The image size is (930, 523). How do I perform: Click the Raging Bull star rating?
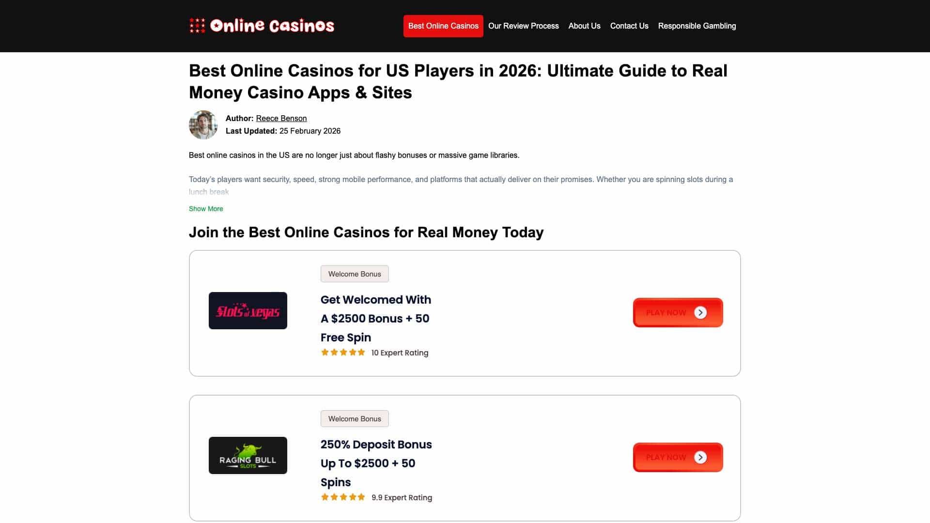pos(343,497)
